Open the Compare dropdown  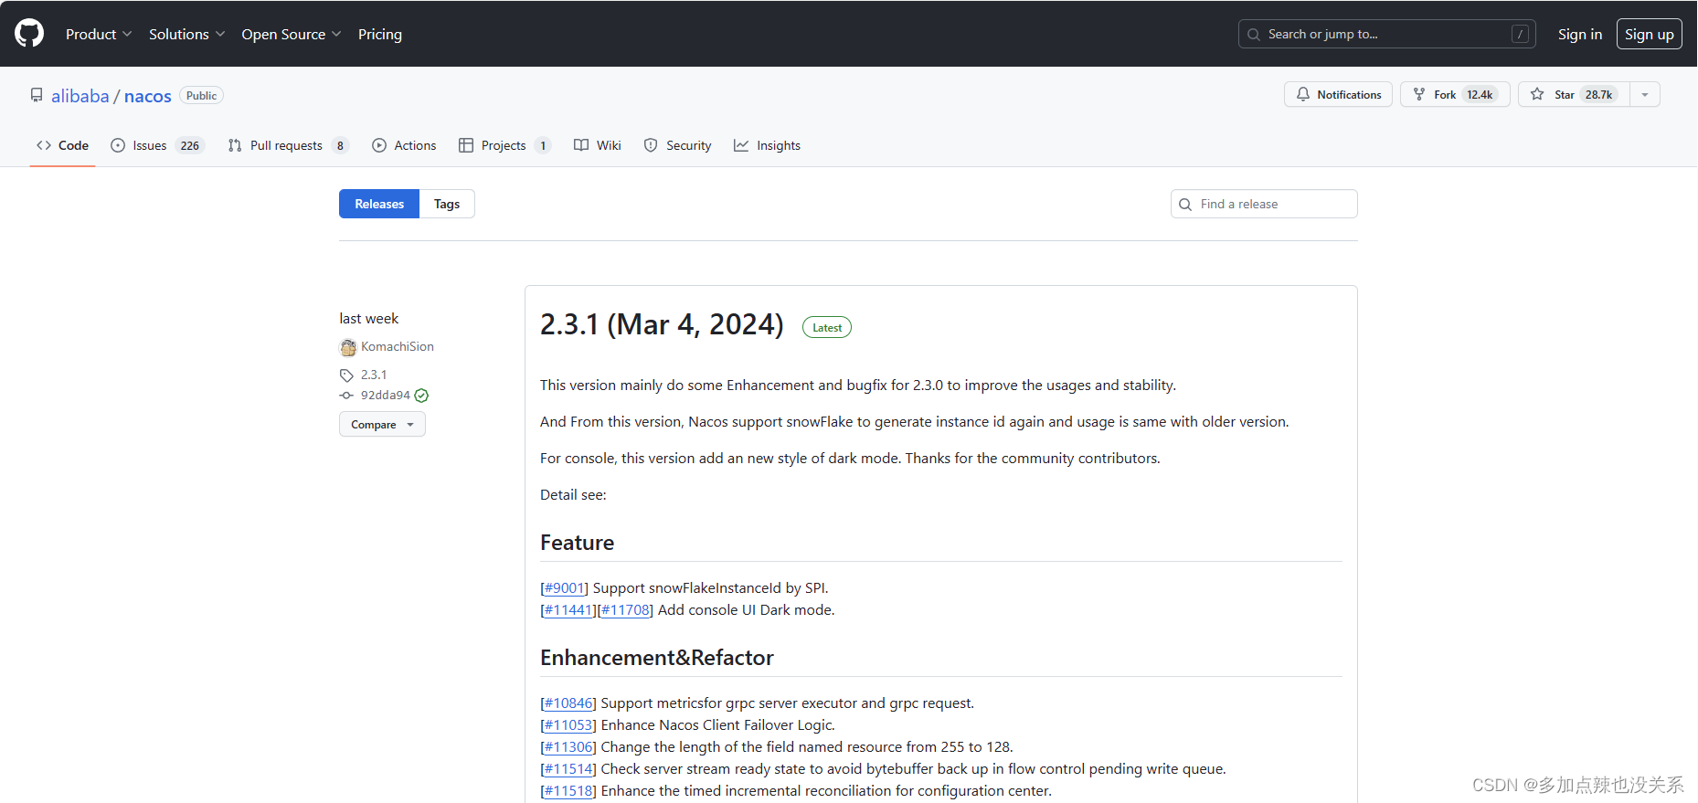pos(382,425)
